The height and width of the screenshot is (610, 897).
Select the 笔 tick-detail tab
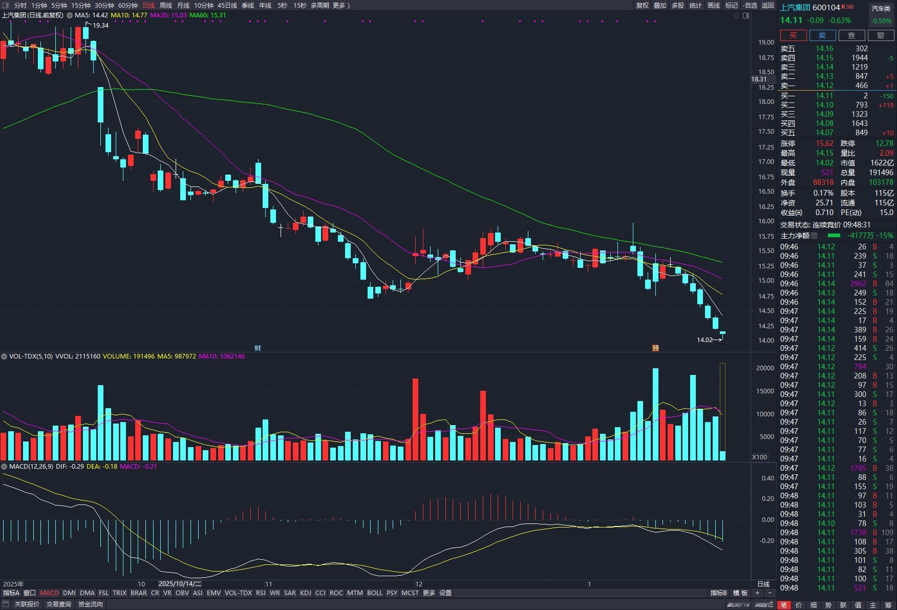point(784,605)
